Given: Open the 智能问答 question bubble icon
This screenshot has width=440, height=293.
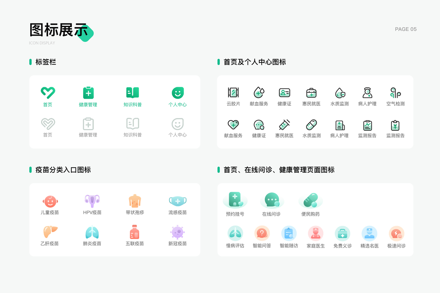Looking at the screenshot, I should (x=262, y=233).
